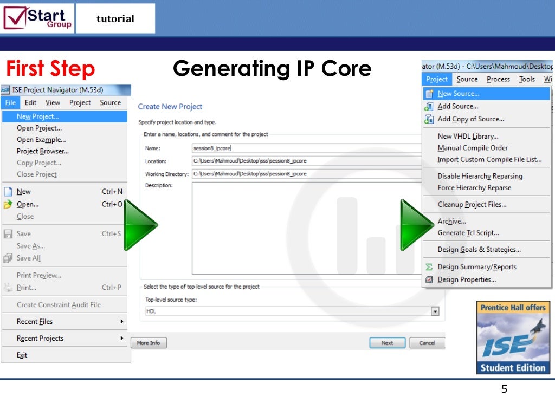
Task: Click the Prentice Hall ISE Student Edition image
Action: pos(513,337)
